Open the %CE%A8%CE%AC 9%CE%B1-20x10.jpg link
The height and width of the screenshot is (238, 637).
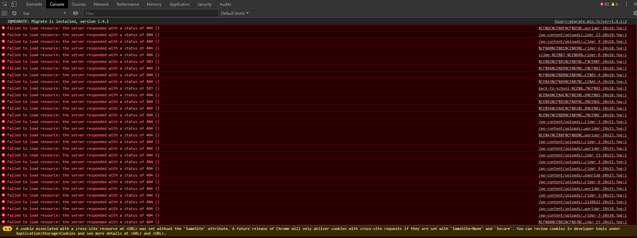coord(583,95)
